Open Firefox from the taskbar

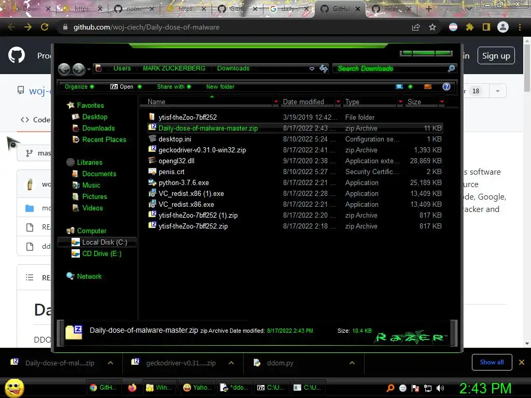click(132, 388)
